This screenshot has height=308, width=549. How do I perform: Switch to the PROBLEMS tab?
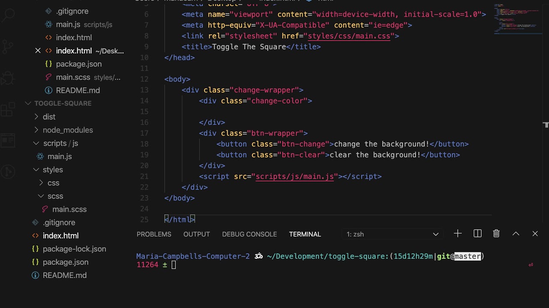coord(154,234)
